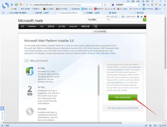Open a new tab with plus button

(x=161, y=13)
